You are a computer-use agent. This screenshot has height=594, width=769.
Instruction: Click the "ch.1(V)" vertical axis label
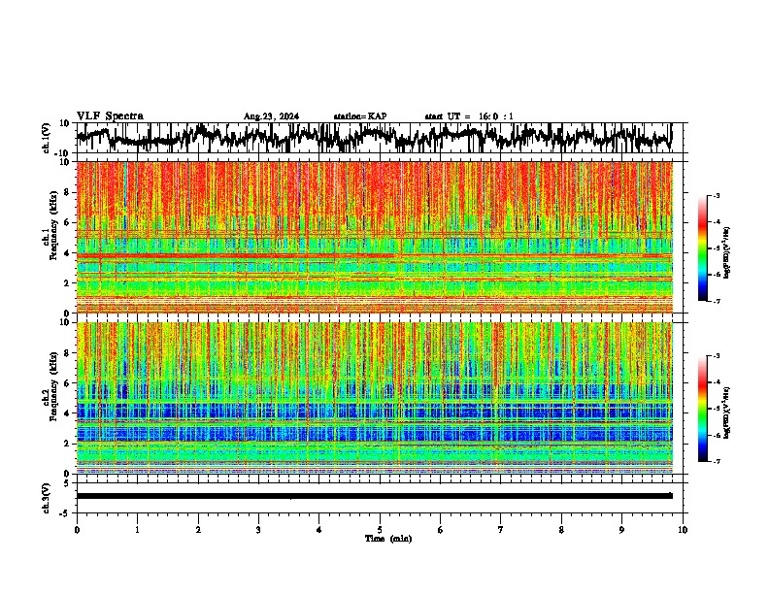(x=47, y=138)
